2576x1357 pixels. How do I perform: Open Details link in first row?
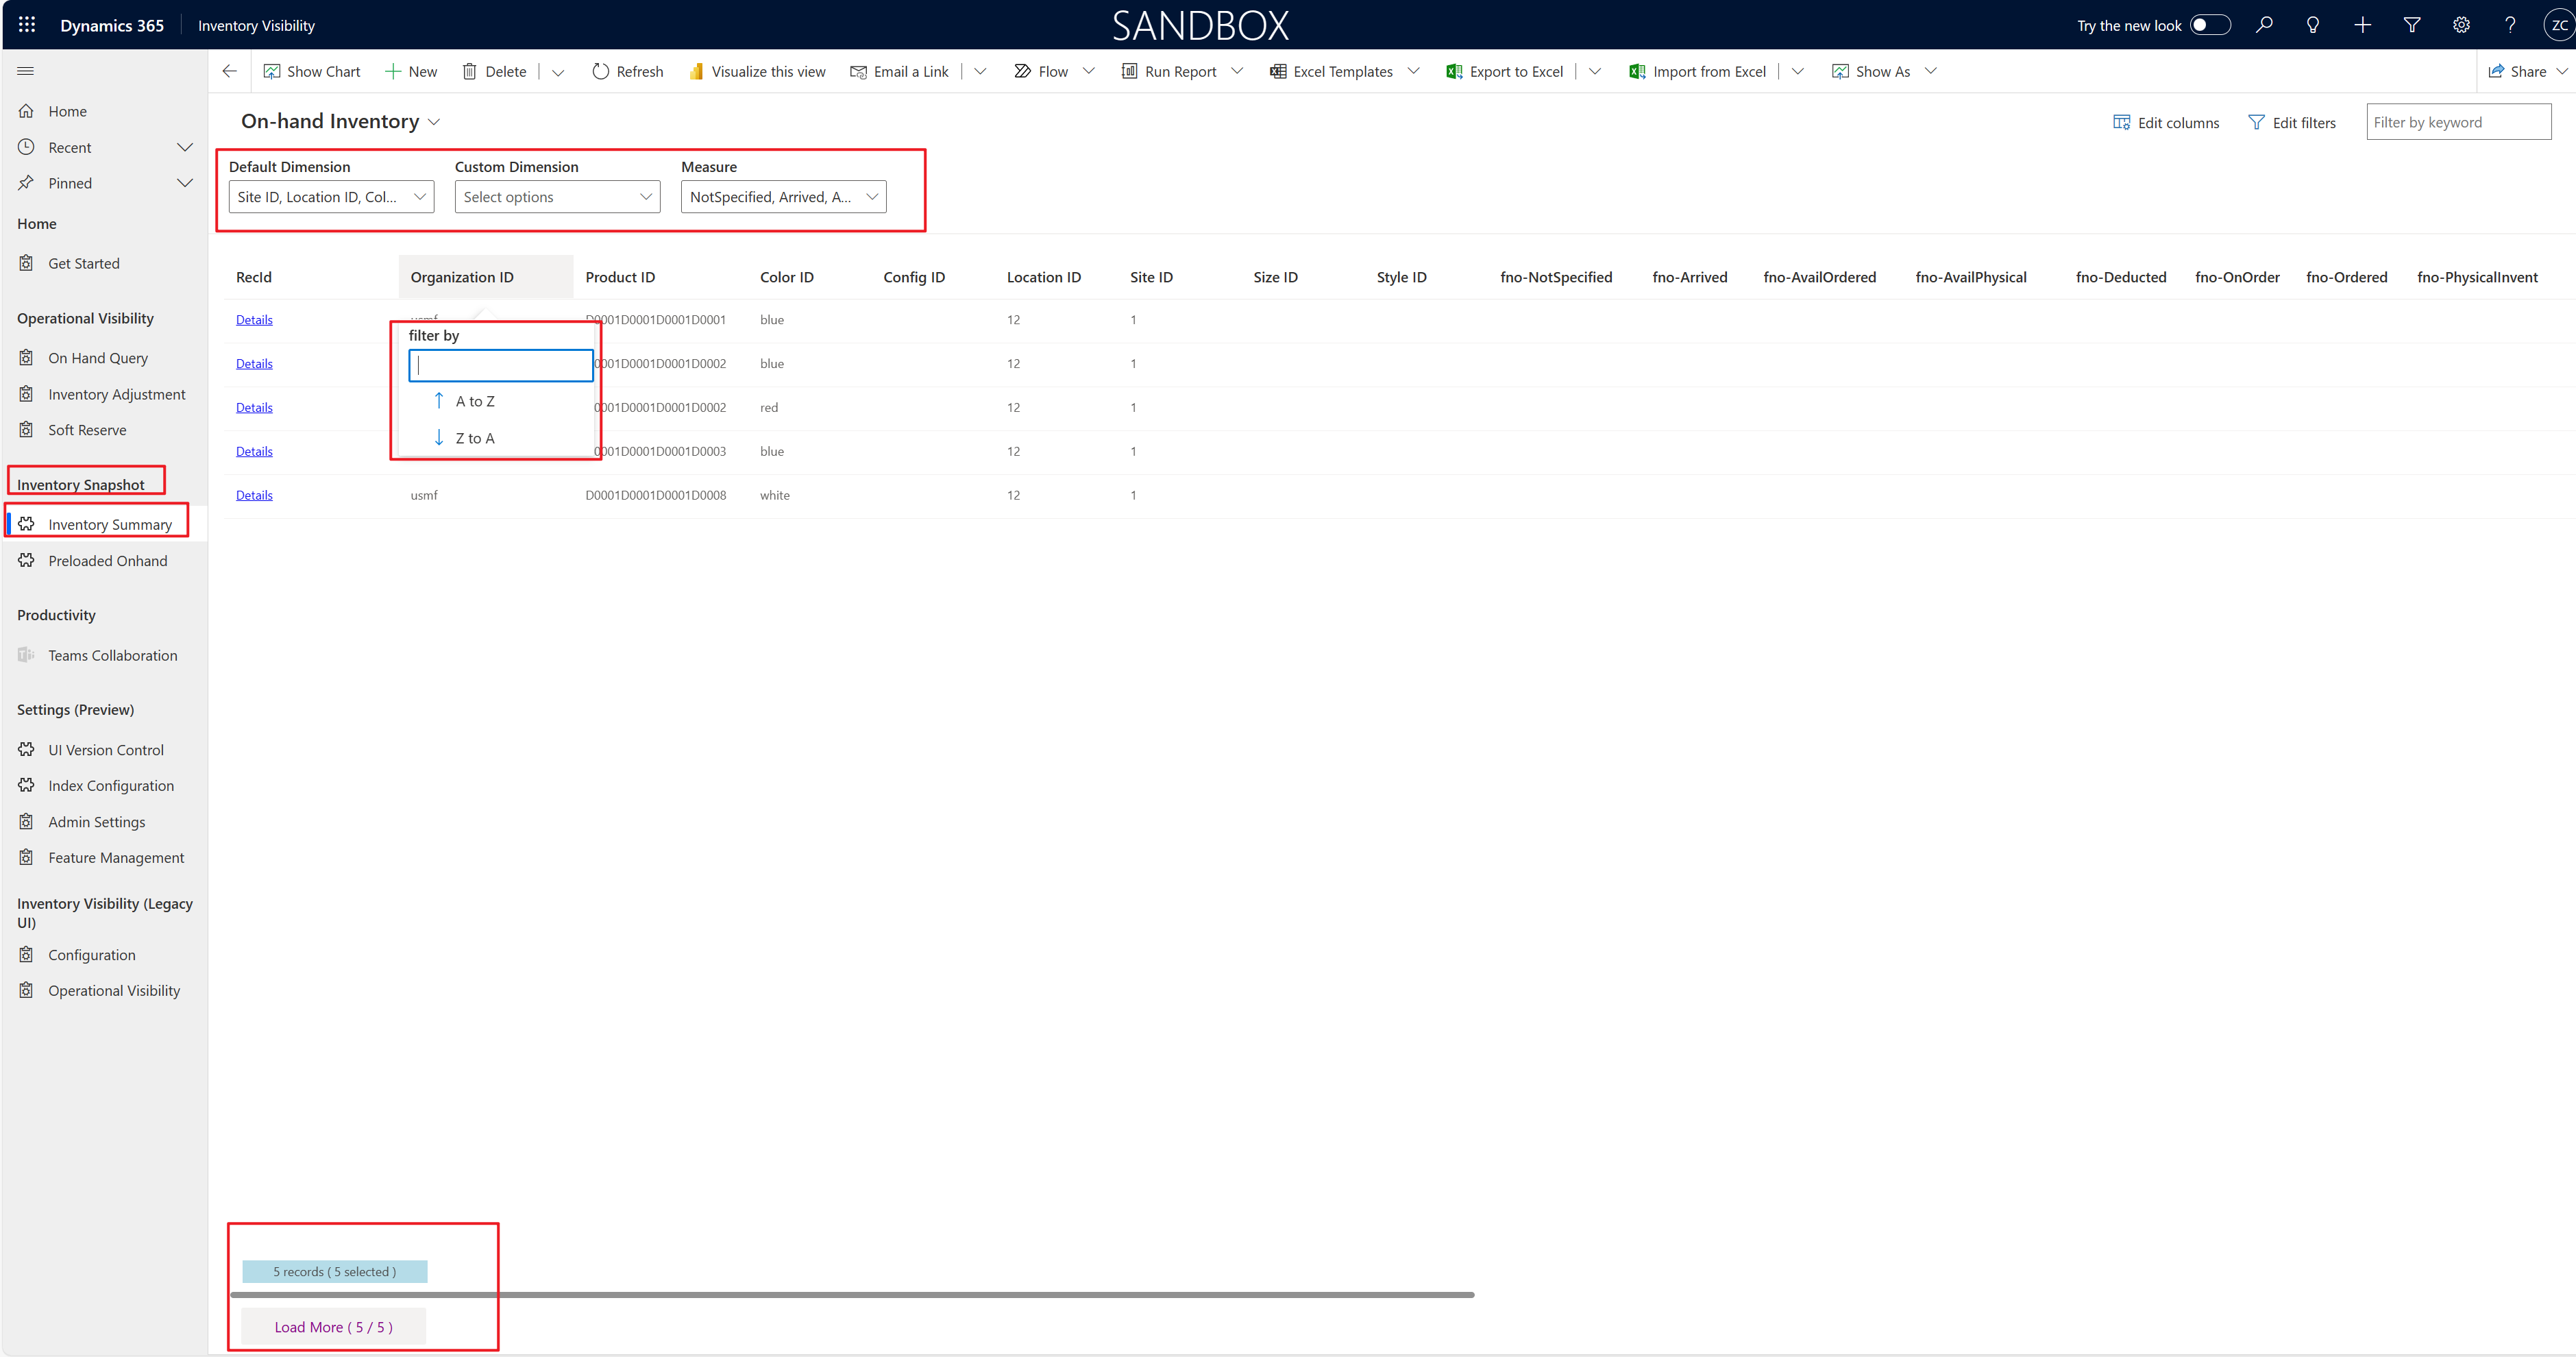pyautogui.click(x=254, y=320)
